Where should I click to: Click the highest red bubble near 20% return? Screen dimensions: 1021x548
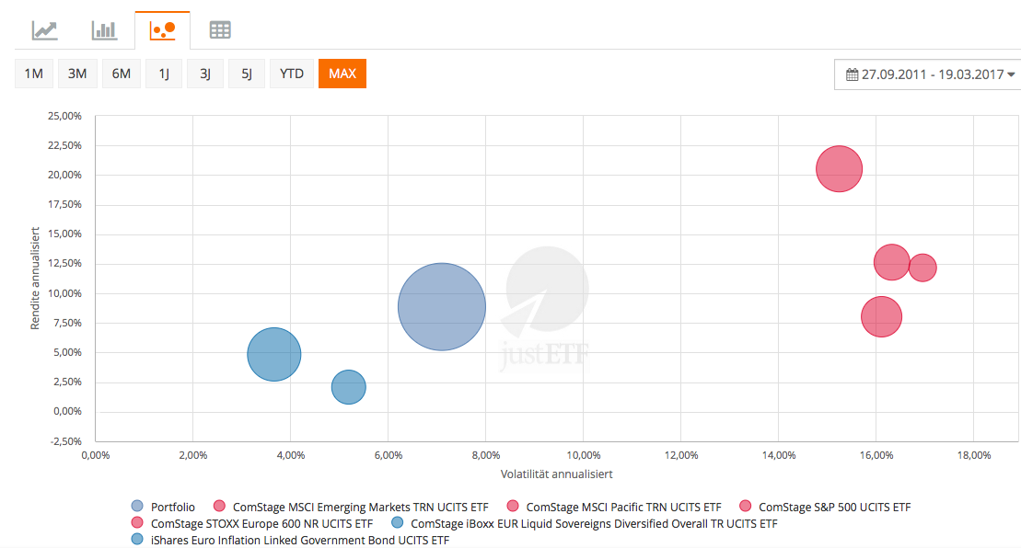pos(840,169)
